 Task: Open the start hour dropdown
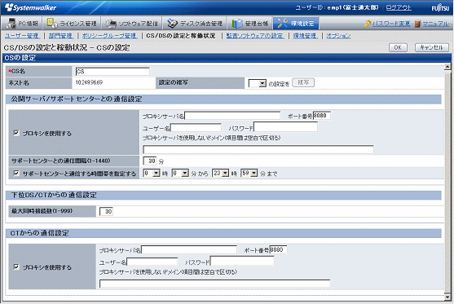(x=152, y=173)
